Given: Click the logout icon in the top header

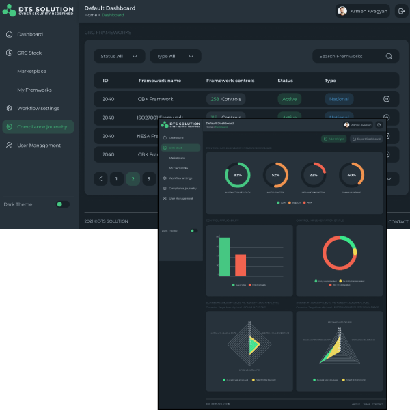Looking at the screenshot, I should (x=401, y=11).
